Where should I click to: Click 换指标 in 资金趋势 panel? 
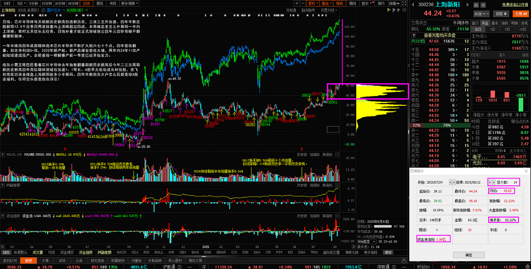pyautogui.click(x=327, y=216)
